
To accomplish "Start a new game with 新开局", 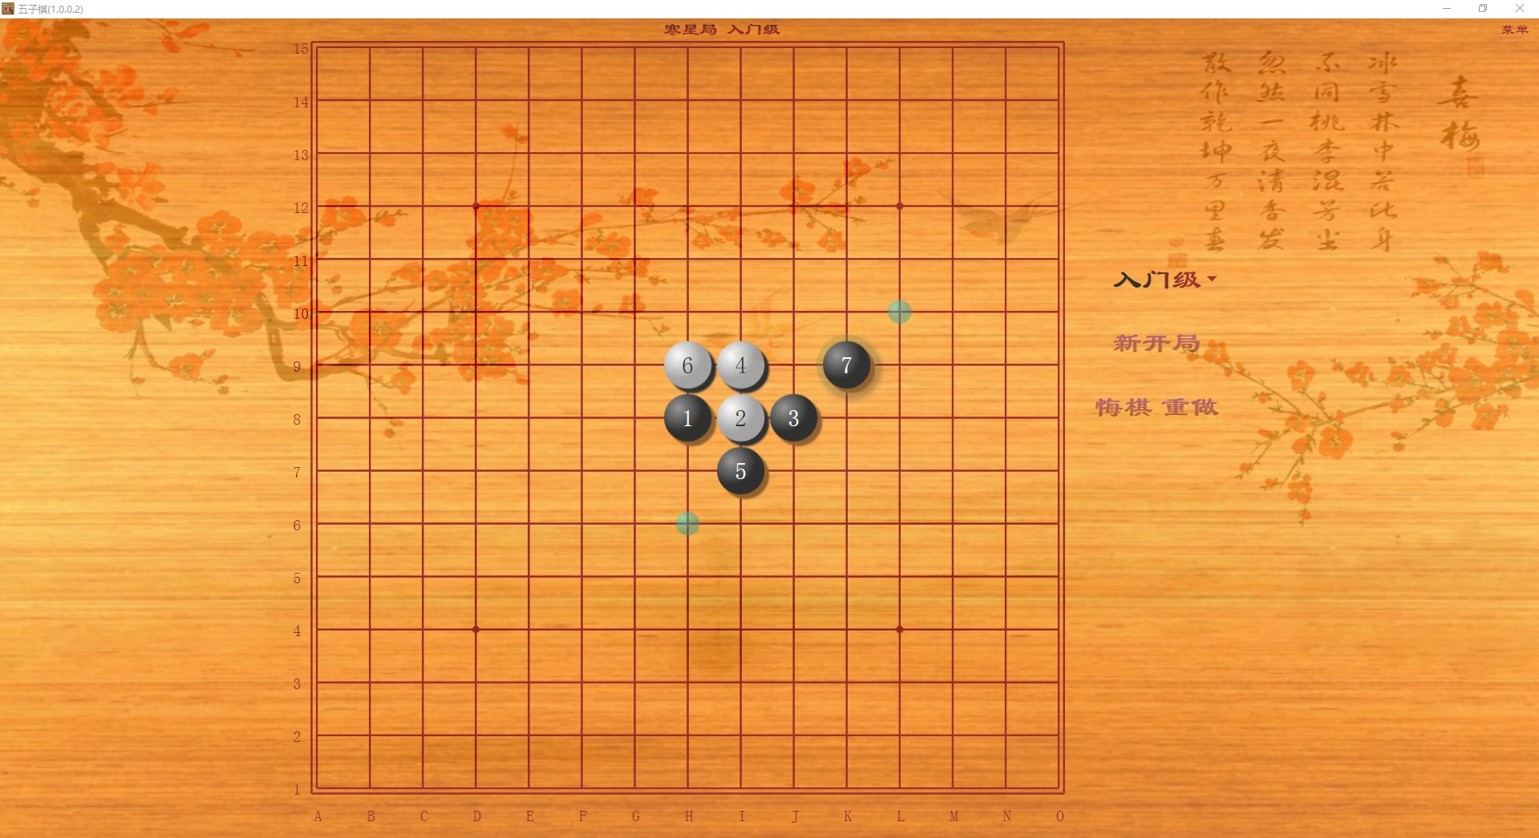I will point(1155,344).
